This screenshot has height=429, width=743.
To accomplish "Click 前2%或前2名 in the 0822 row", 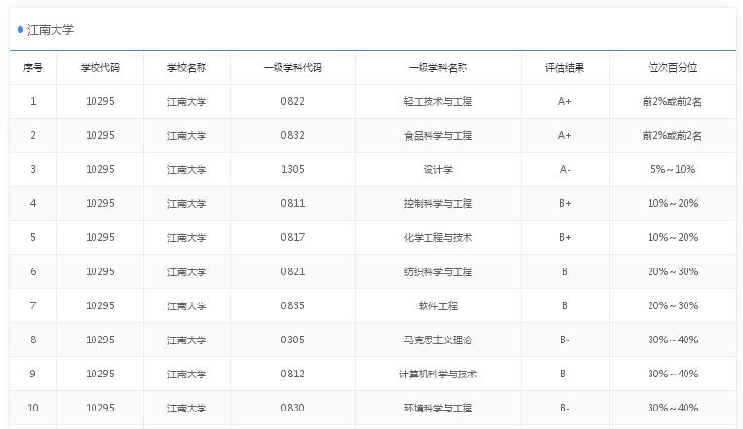I will click(672, 102).
